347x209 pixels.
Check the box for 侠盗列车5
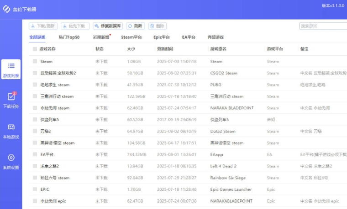[x=35, y=119]
